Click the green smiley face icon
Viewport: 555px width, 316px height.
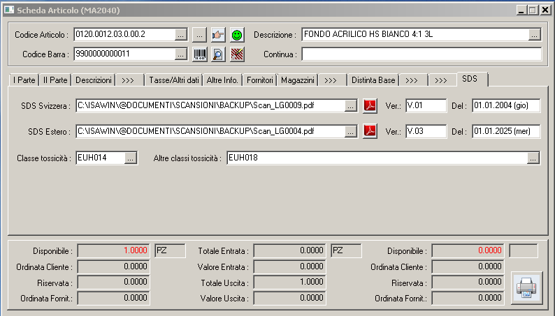tap(237, 35)
